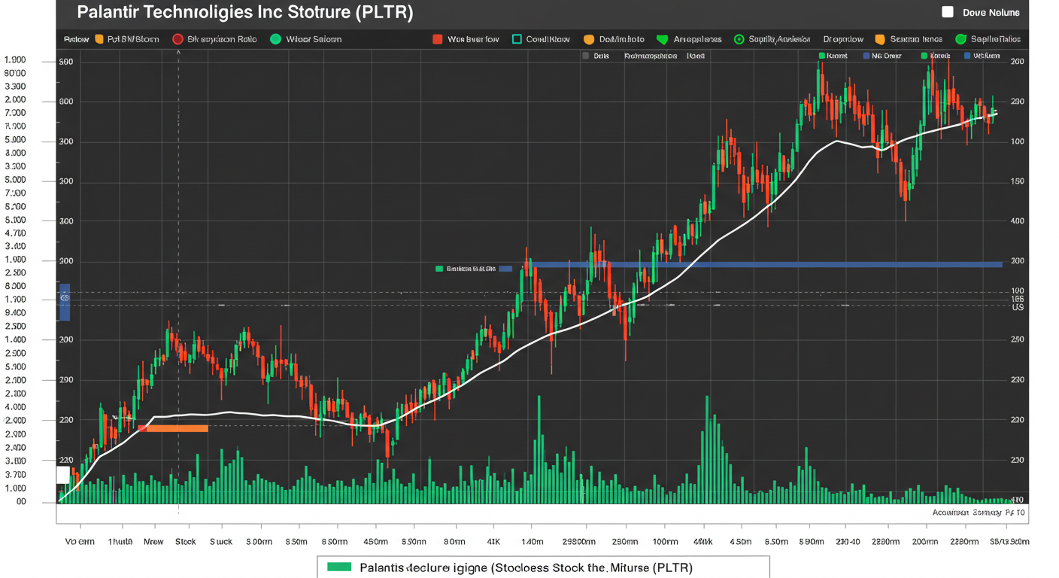Click the Reiow label in legend bar
The width and height of the screenshot is (1059, 578).
(77, 39)
